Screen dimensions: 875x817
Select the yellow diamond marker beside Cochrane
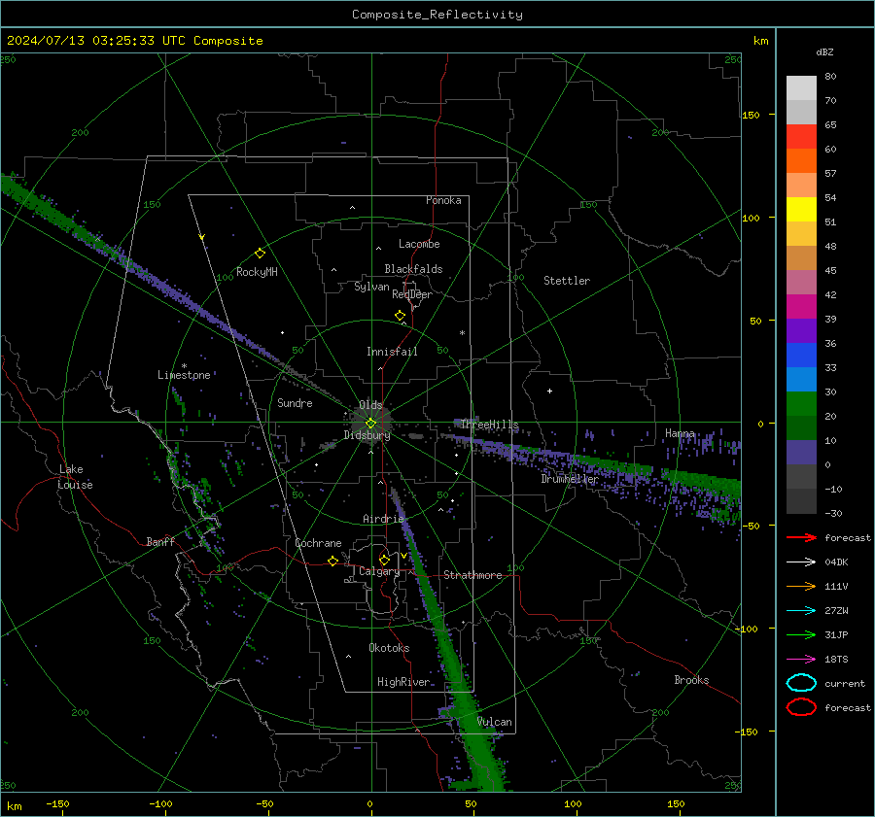pos(332,562)
